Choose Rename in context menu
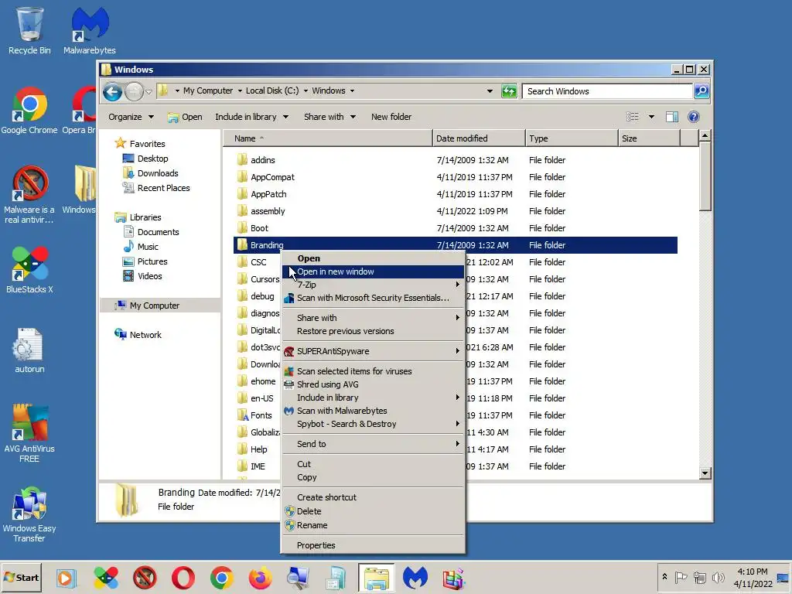Image resolution: width=792 pixels, height=594 pixels. click(373, 525)
